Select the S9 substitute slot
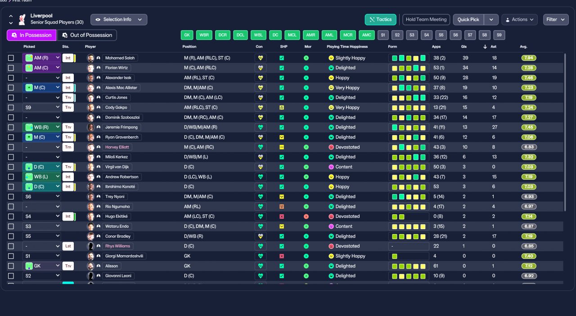The image size is (576, 316). point(499,35)
